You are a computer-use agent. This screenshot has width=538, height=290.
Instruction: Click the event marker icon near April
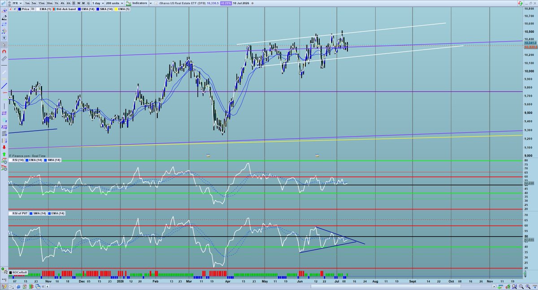(208, 155)
